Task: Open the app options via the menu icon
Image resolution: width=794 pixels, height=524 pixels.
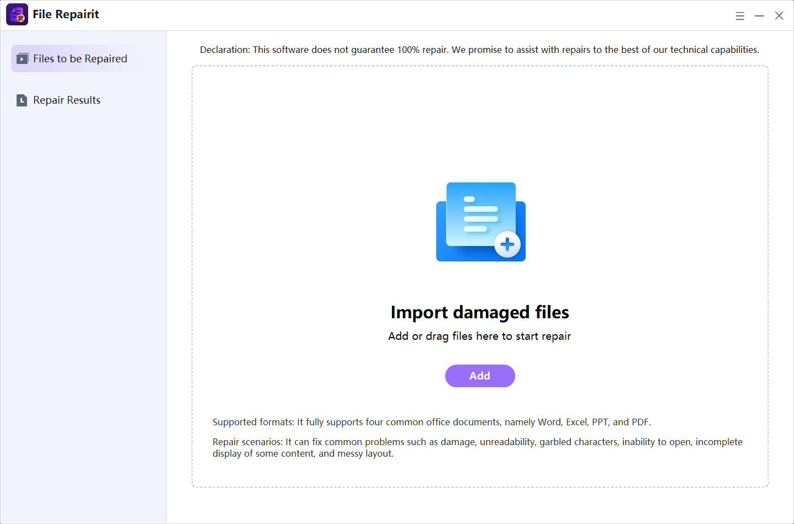Action: click(x=740, y=15)
